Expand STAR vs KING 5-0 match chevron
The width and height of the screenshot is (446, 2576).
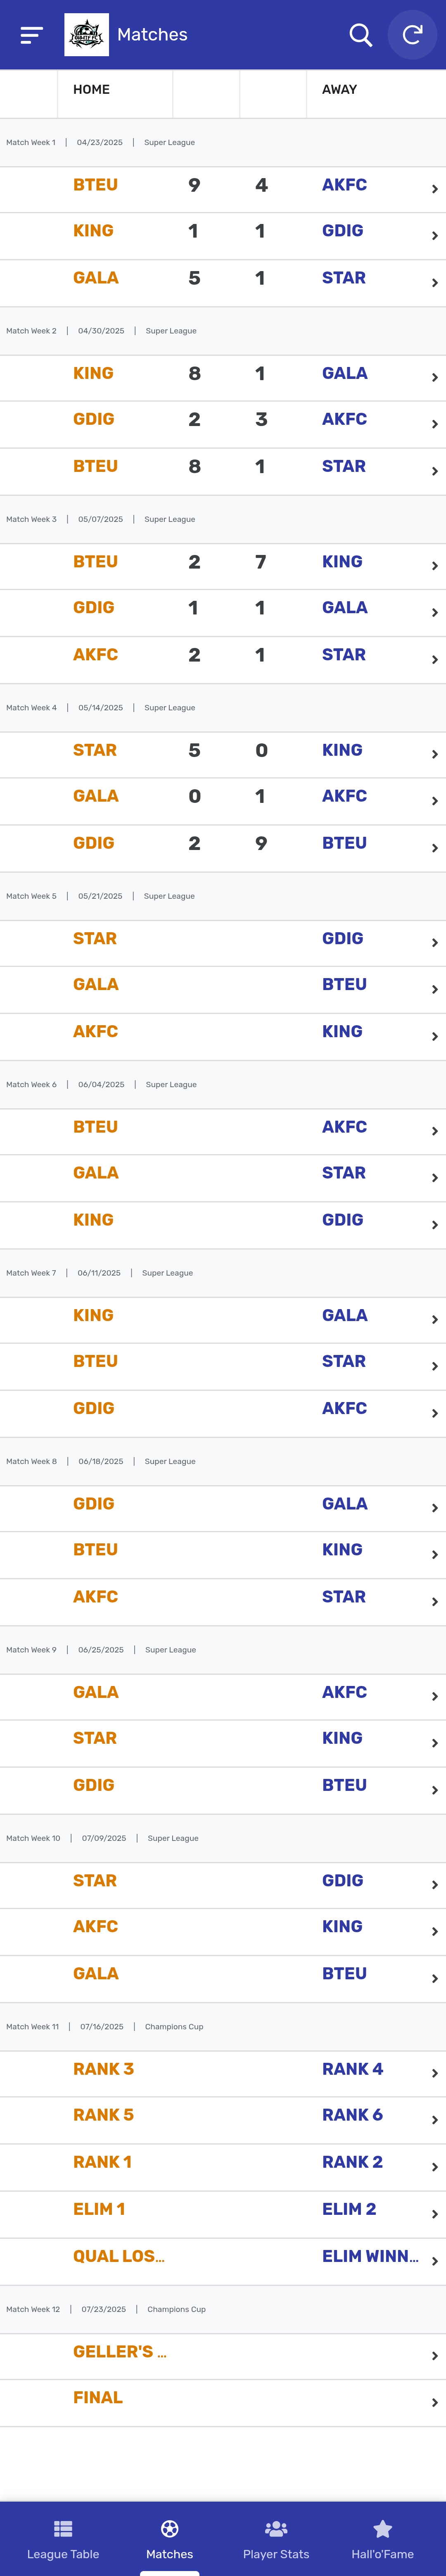434,754
